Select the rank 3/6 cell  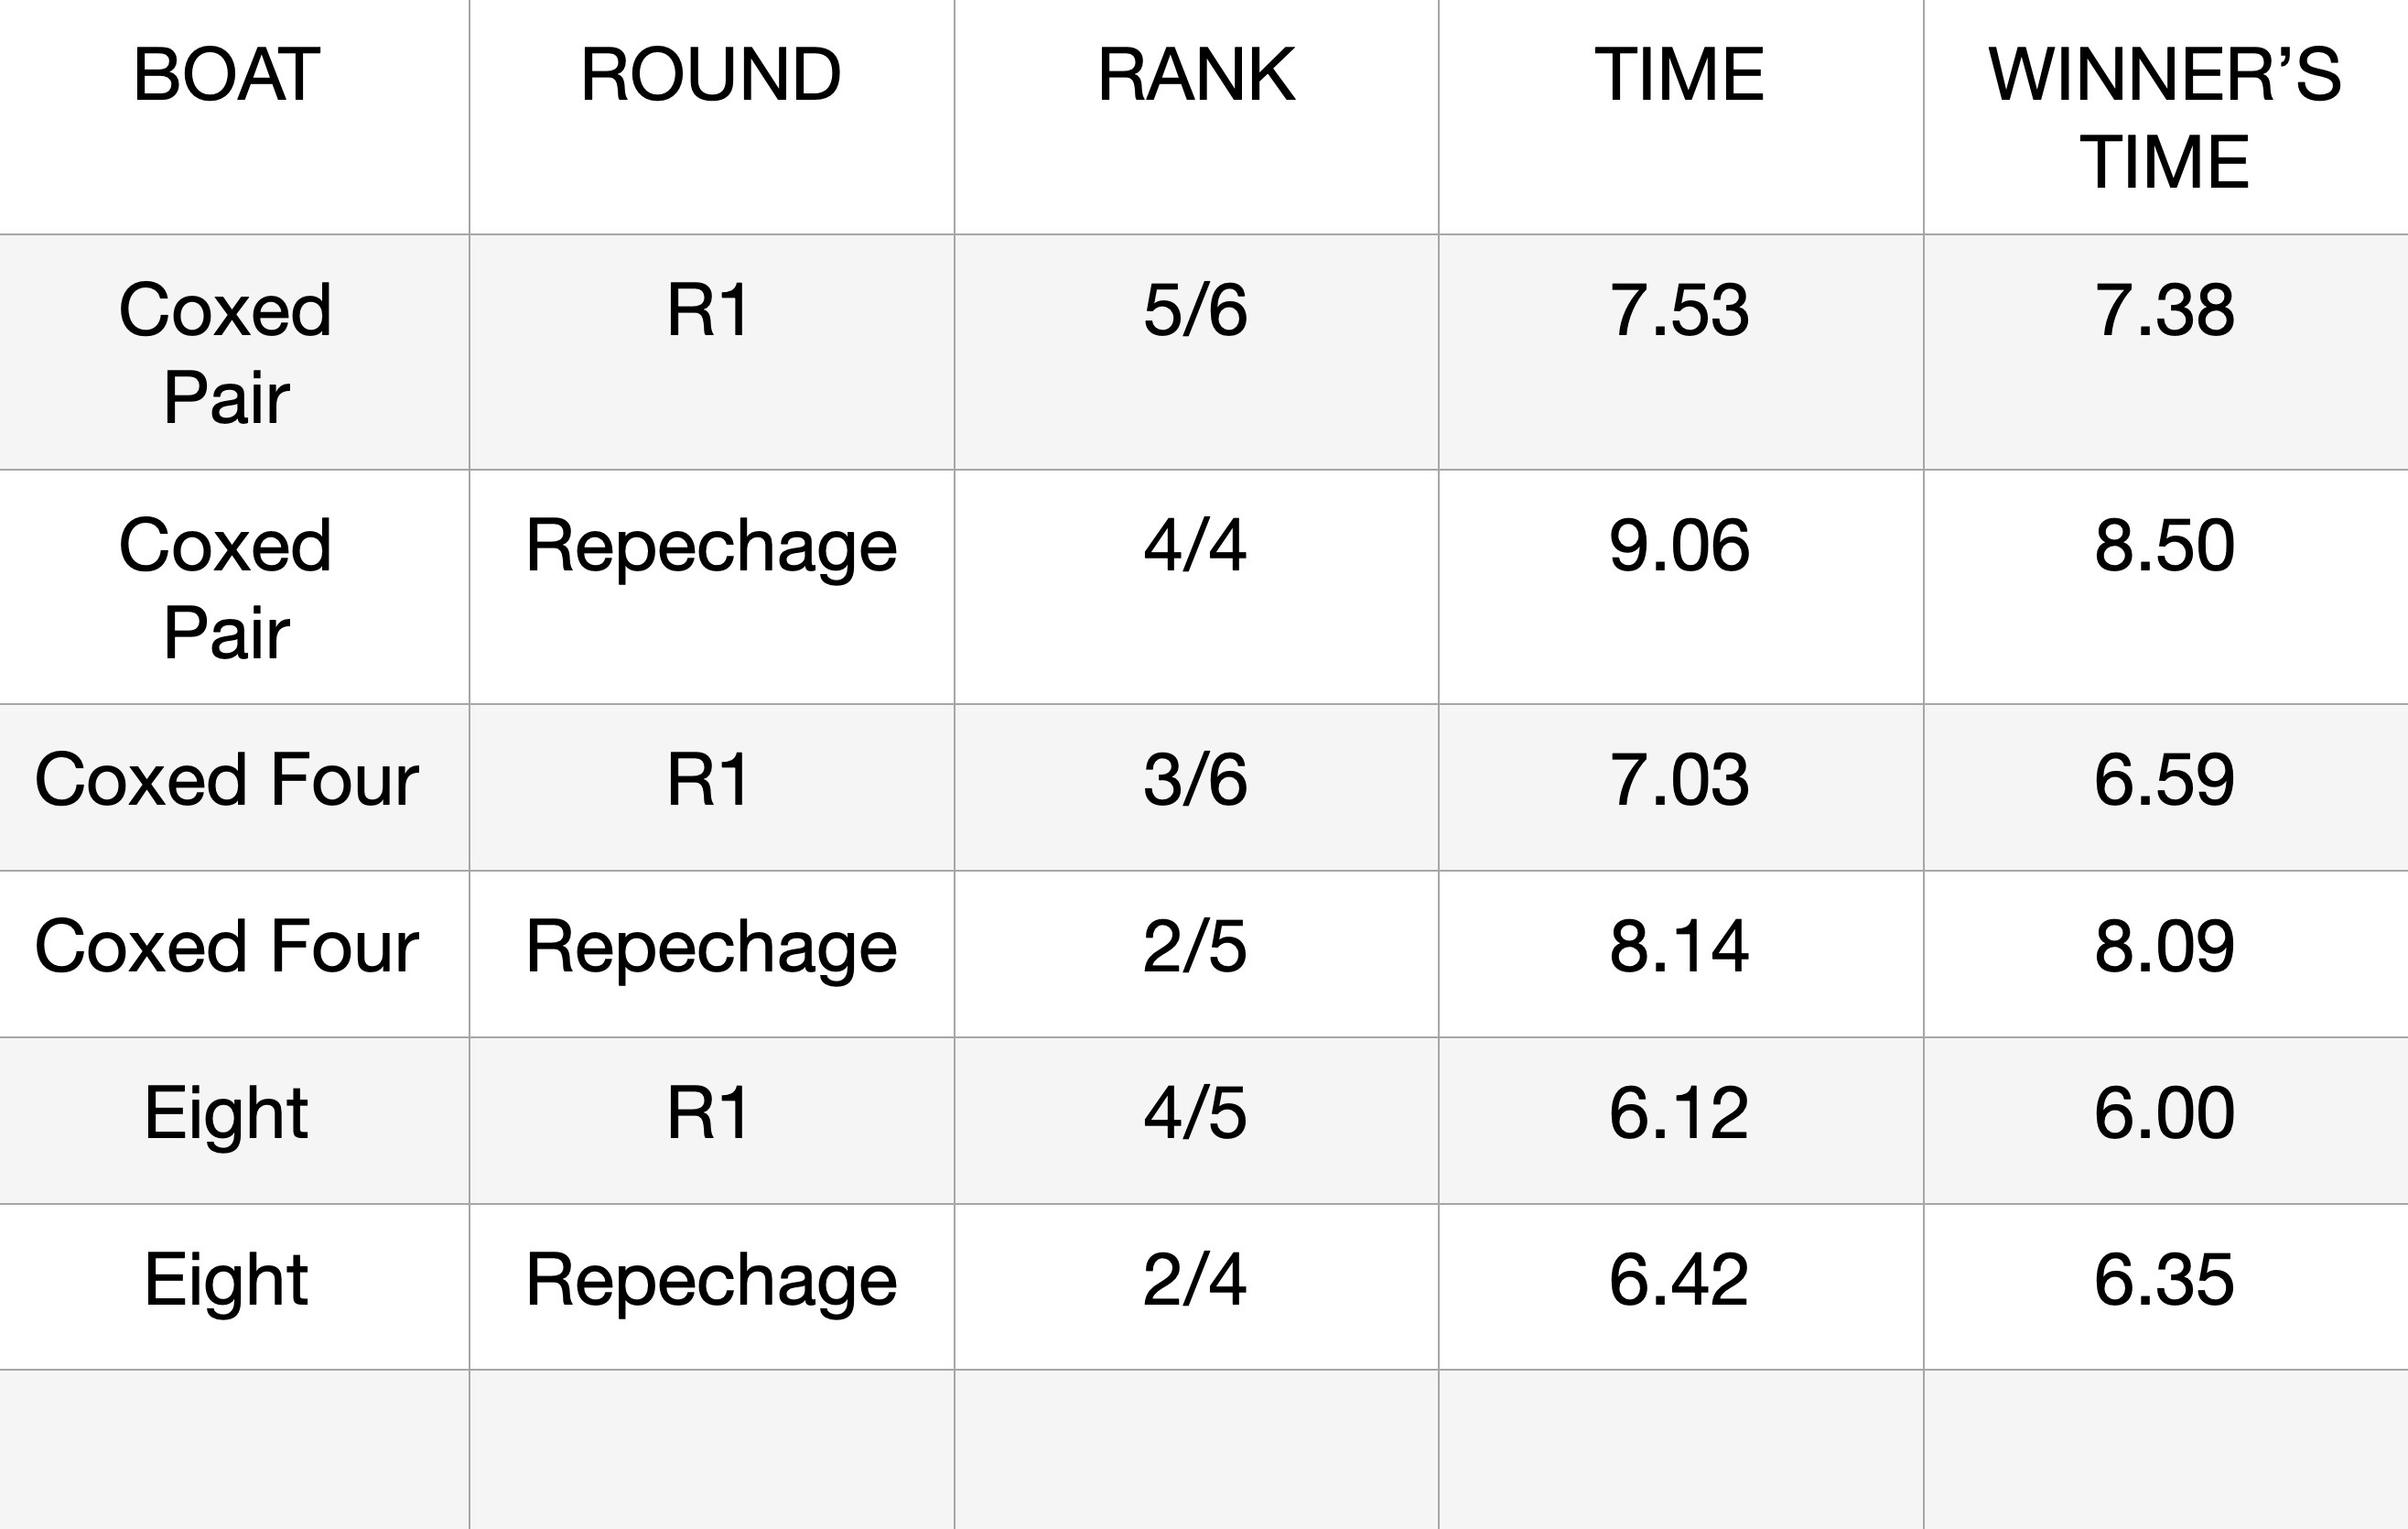pos(1196,780)
